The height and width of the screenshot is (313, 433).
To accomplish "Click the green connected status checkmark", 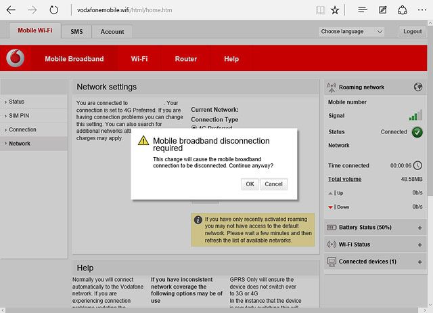I will tap(417, 132).
